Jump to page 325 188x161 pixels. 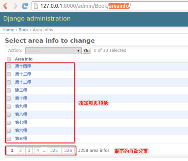(x=54, y=151)
